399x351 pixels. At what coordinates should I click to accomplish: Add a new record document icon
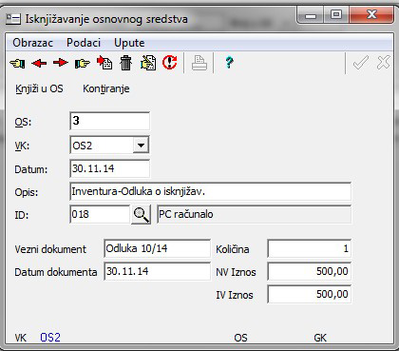coord(104,63)
